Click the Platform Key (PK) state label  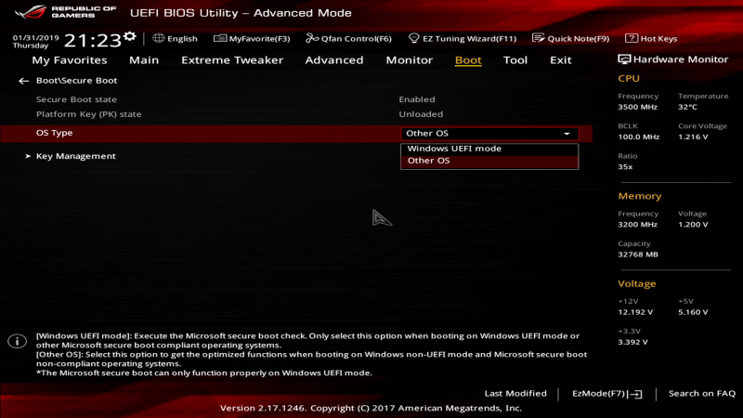pyautogui.click(x=88, y=114)
